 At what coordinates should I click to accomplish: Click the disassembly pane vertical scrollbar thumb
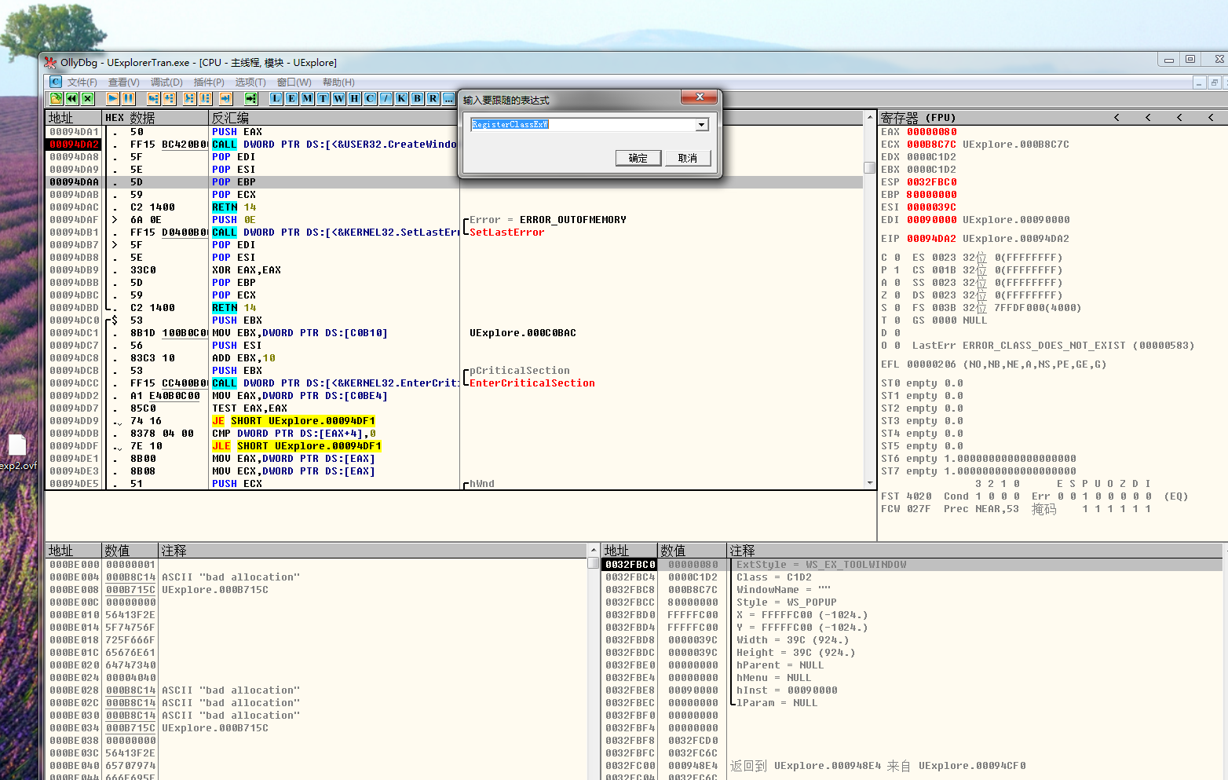(x=869, y=167)
